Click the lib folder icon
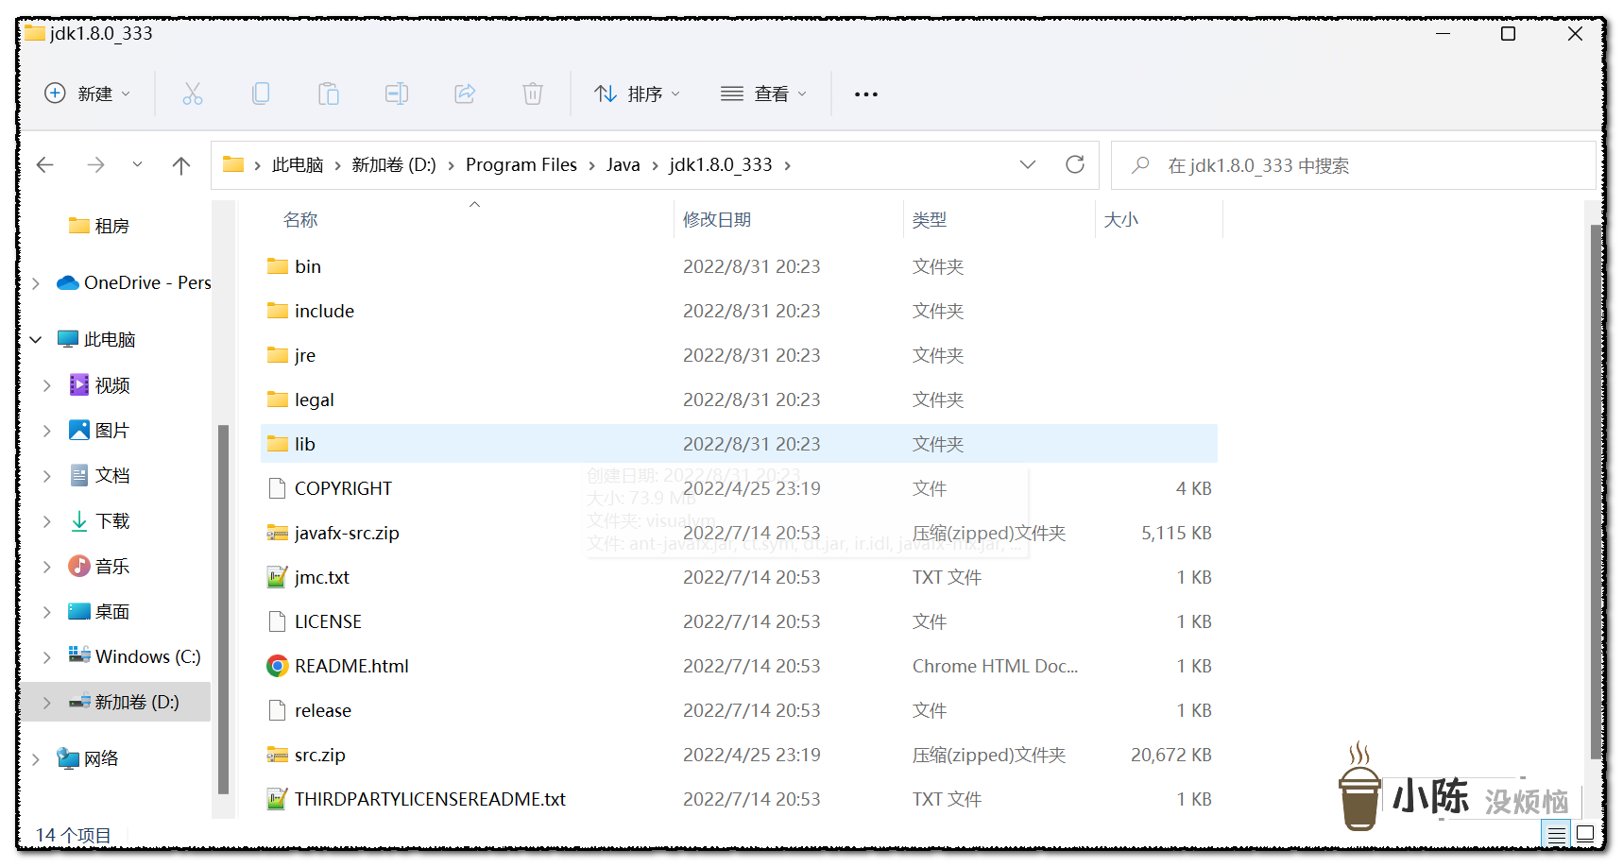This screenshot has height=867, width=1623. point(278,444)
